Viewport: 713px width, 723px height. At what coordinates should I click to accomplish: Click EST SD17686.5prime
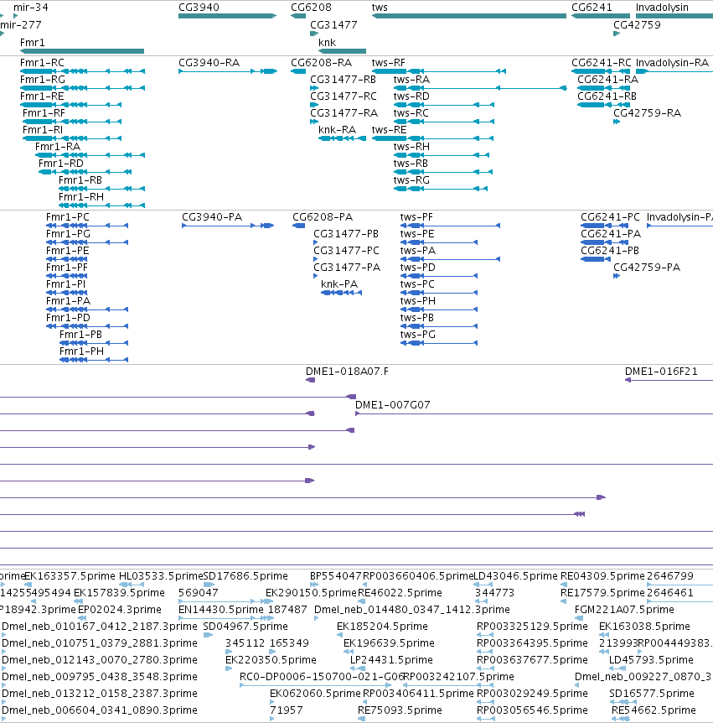[x=245, y=576]
